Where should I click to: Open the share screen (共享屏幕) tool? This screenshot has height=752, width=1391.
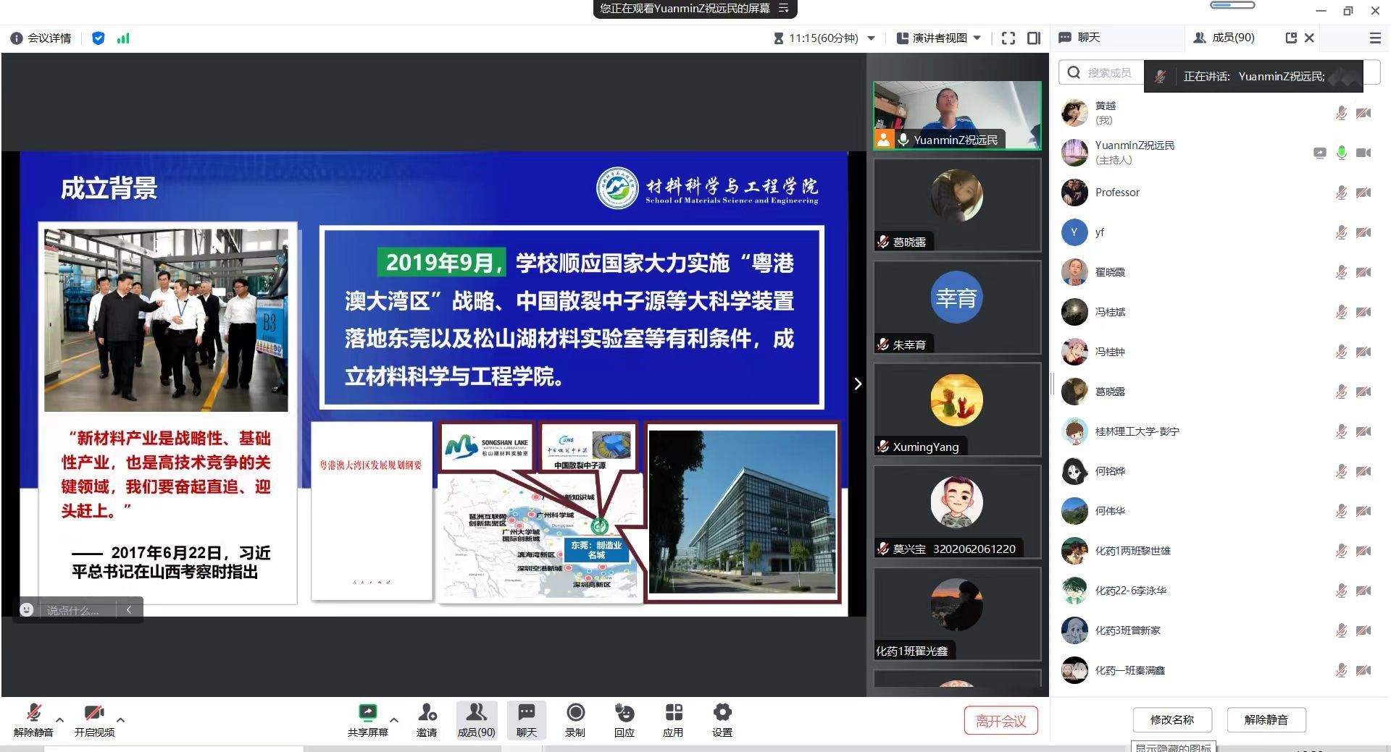[367, 713]
